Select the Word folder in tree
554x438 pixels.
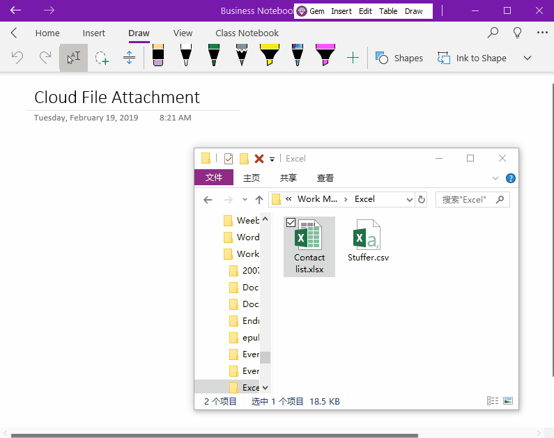[242, 237]
